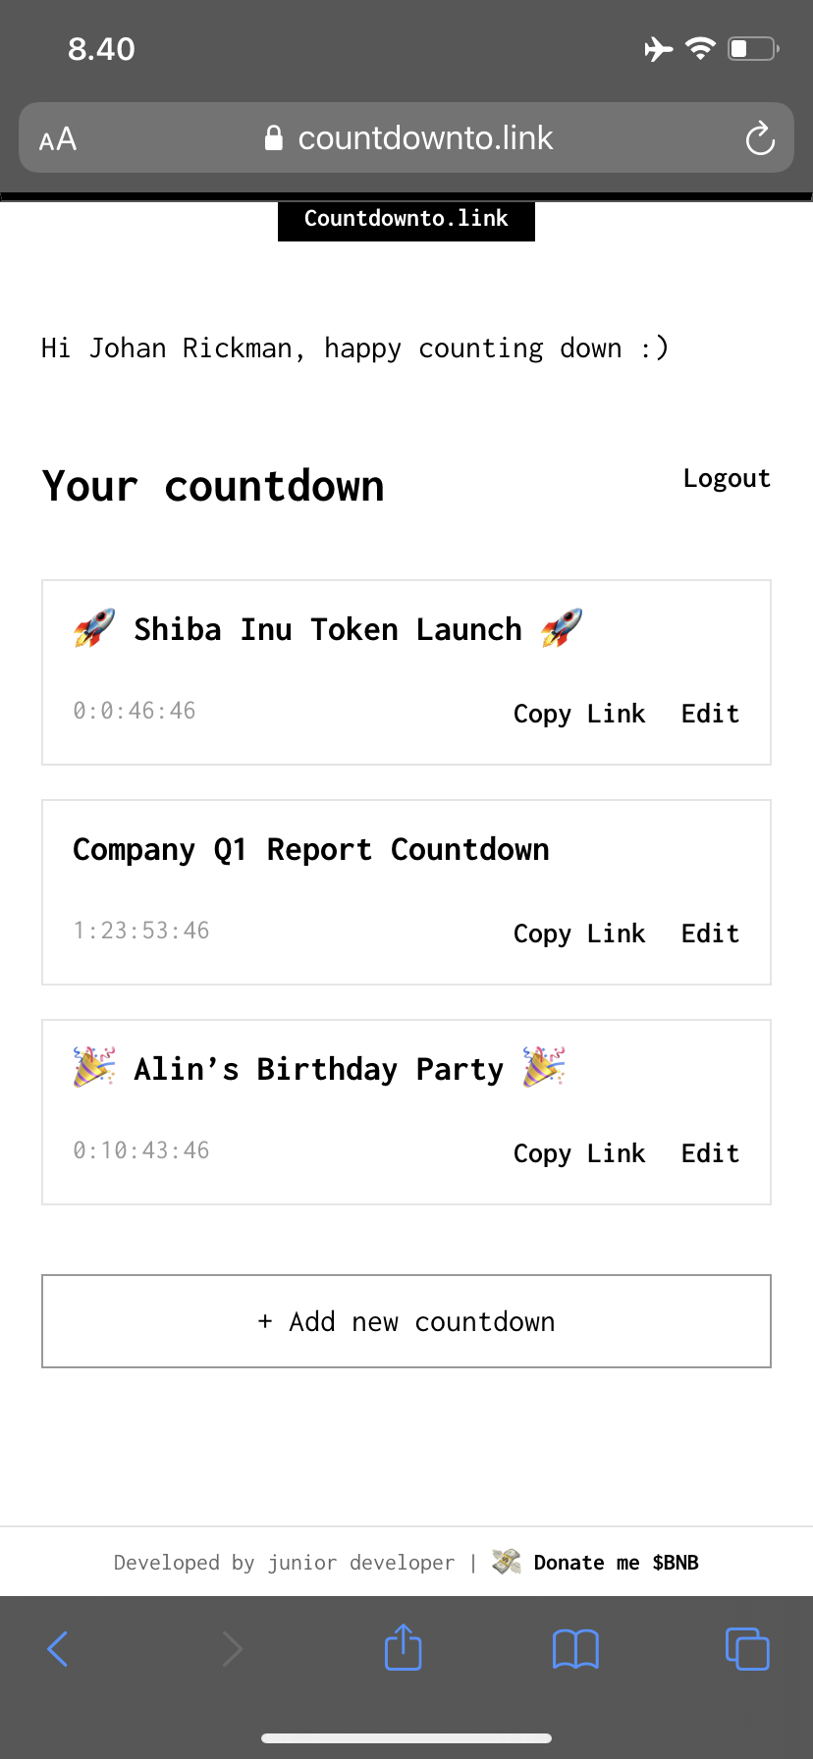Tap the address bar showing countdownto.link
Viewport: 813px width, 1759px height.
[x=428, y=137]
